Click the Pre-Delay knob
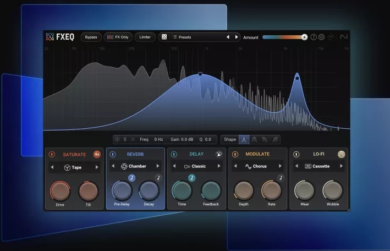This screenshot has height=251, width=390. [x=122, y=191]
